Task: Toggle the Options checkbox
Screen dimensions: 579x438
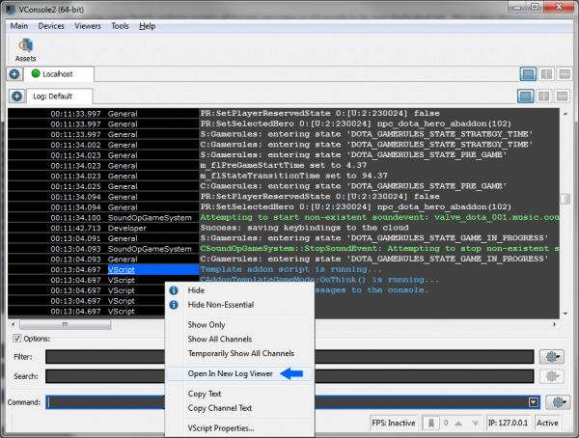Action: coord(17,339)
